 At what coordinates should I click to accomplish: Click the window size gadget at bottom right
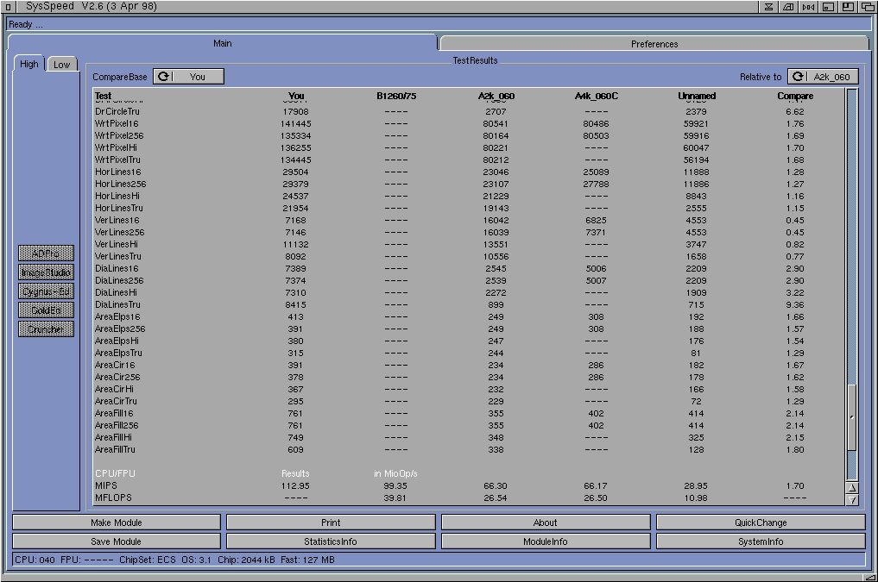point(869,577)
